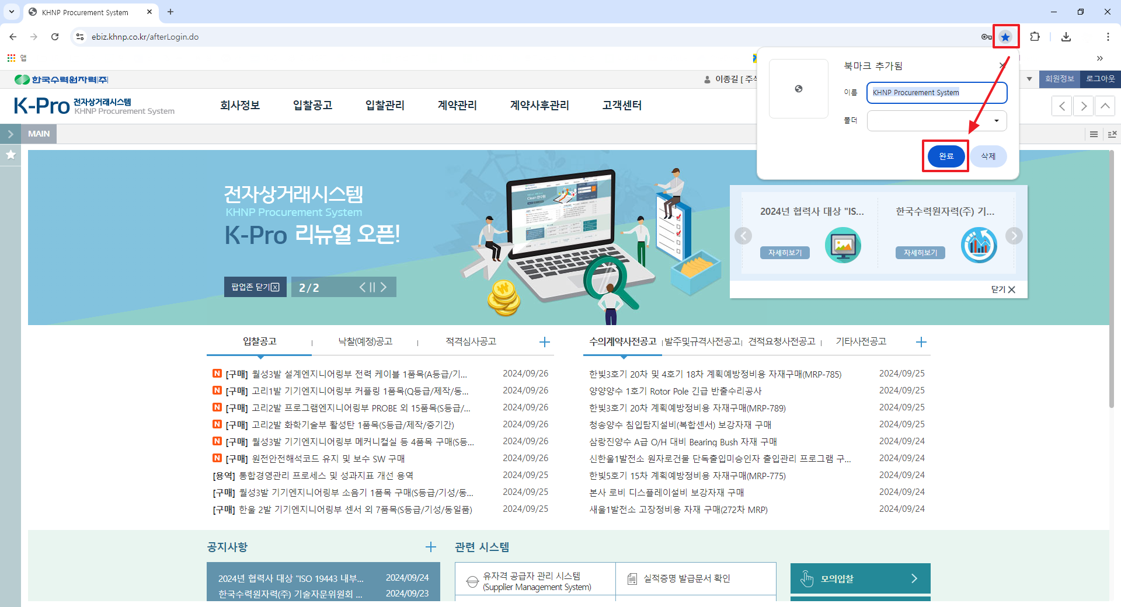
Task: Select the 기타사전공고 tab
Action: coord(861,341)
